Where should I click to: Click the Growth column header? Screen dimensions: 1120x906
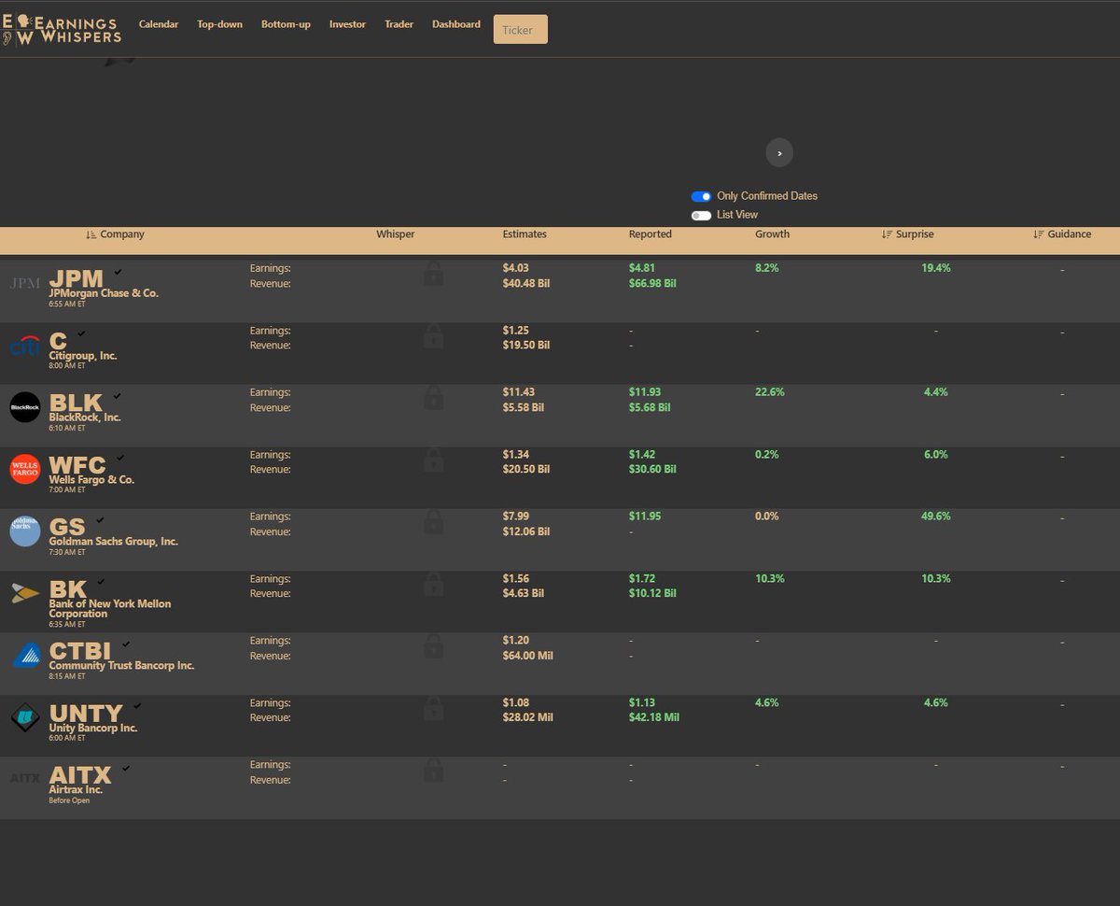point(772,234)
